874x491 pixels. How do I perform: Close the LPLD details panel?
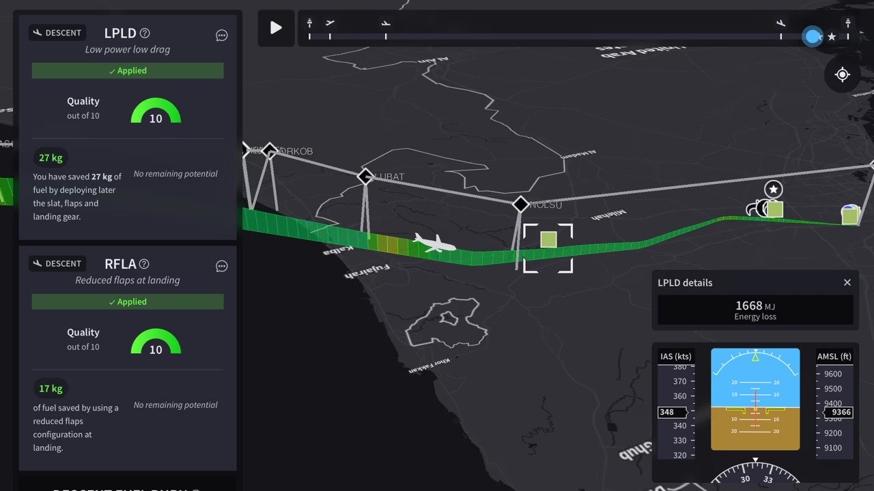click(847, 282)
